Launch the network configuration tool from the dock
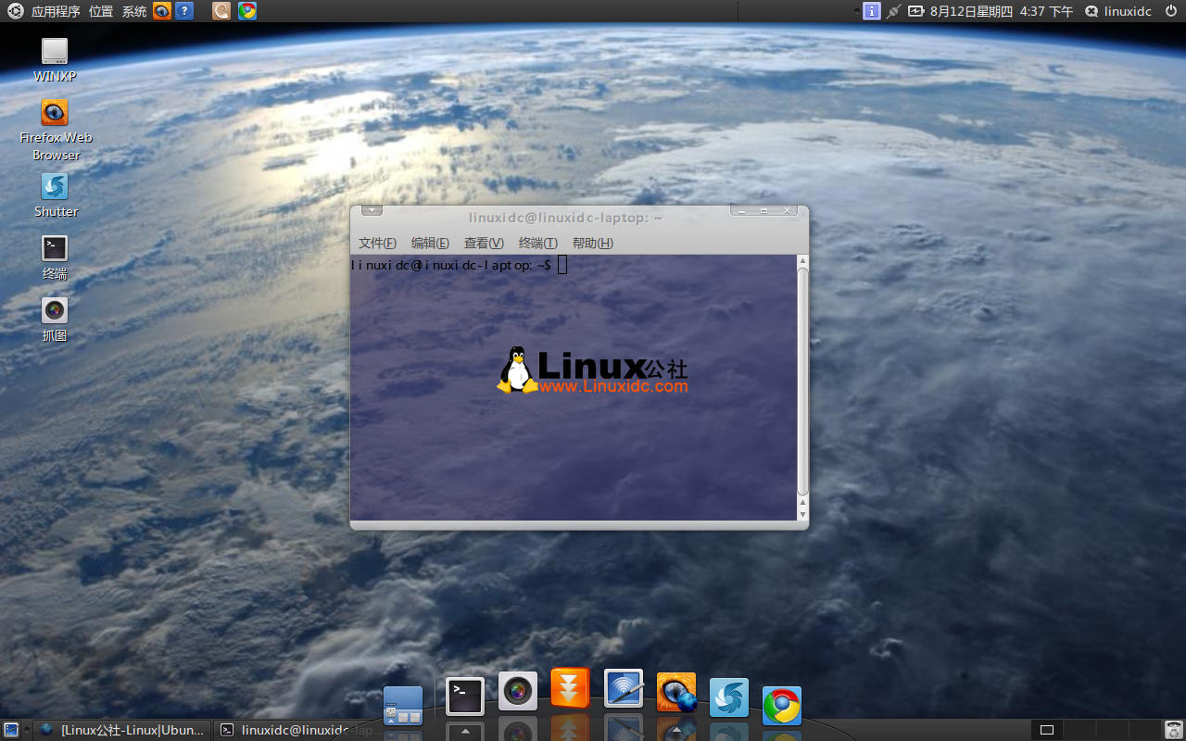This screenshot has width=1186, height=741. tap(623, 691)
